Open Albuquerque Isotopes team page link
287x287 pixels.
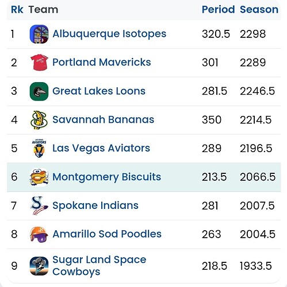coord(109,34)
